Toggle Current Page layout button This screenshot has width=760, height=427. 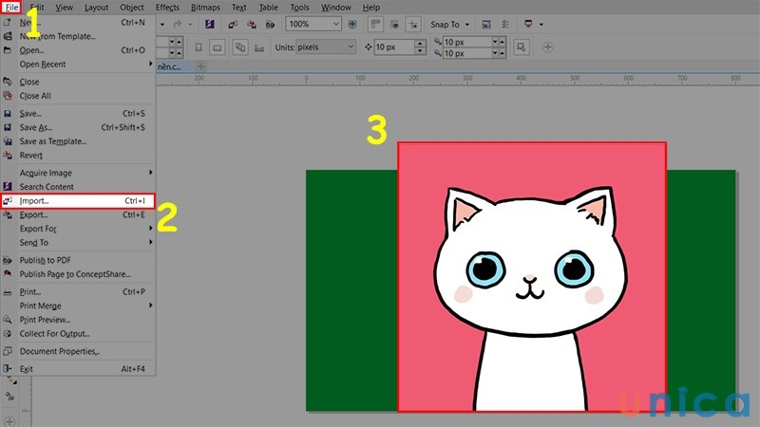[259, 47]
